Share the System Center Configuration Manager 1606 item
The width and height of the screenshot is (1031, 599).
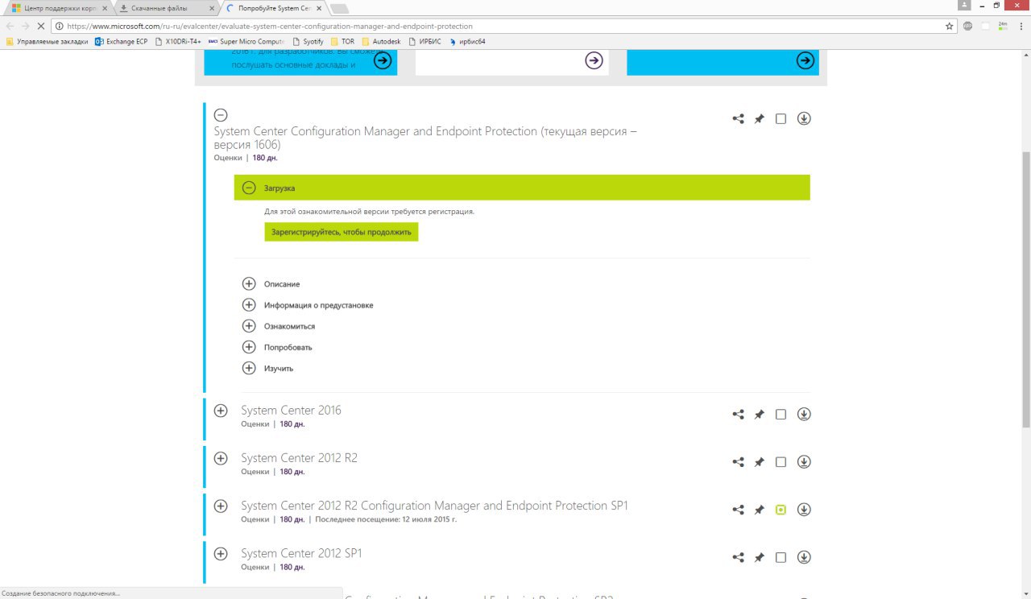click(x=738, y=119)
